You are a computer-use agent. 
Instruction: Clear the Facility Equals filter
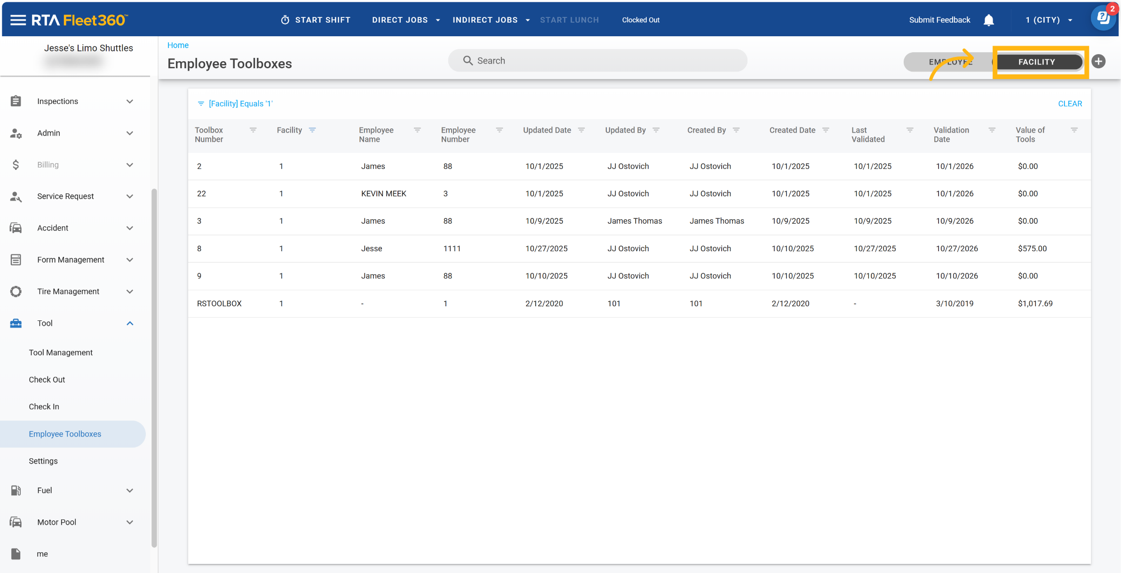tap(1070, 103)
